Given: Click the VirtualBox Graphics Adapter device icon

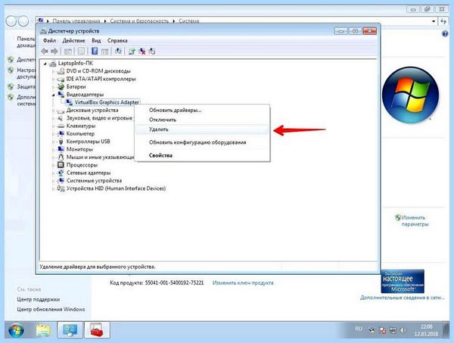Looking at the screenshot, I should click(69, 102).
